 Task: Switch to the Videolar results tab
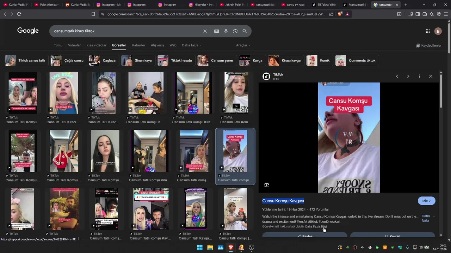pos(74,45)
